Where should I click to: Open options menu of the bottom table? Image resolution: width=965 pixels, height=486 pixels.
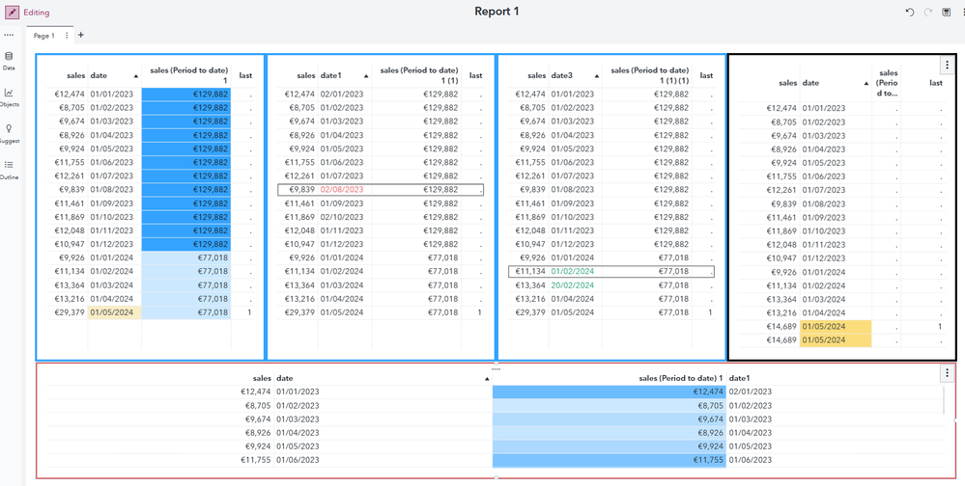947,373
